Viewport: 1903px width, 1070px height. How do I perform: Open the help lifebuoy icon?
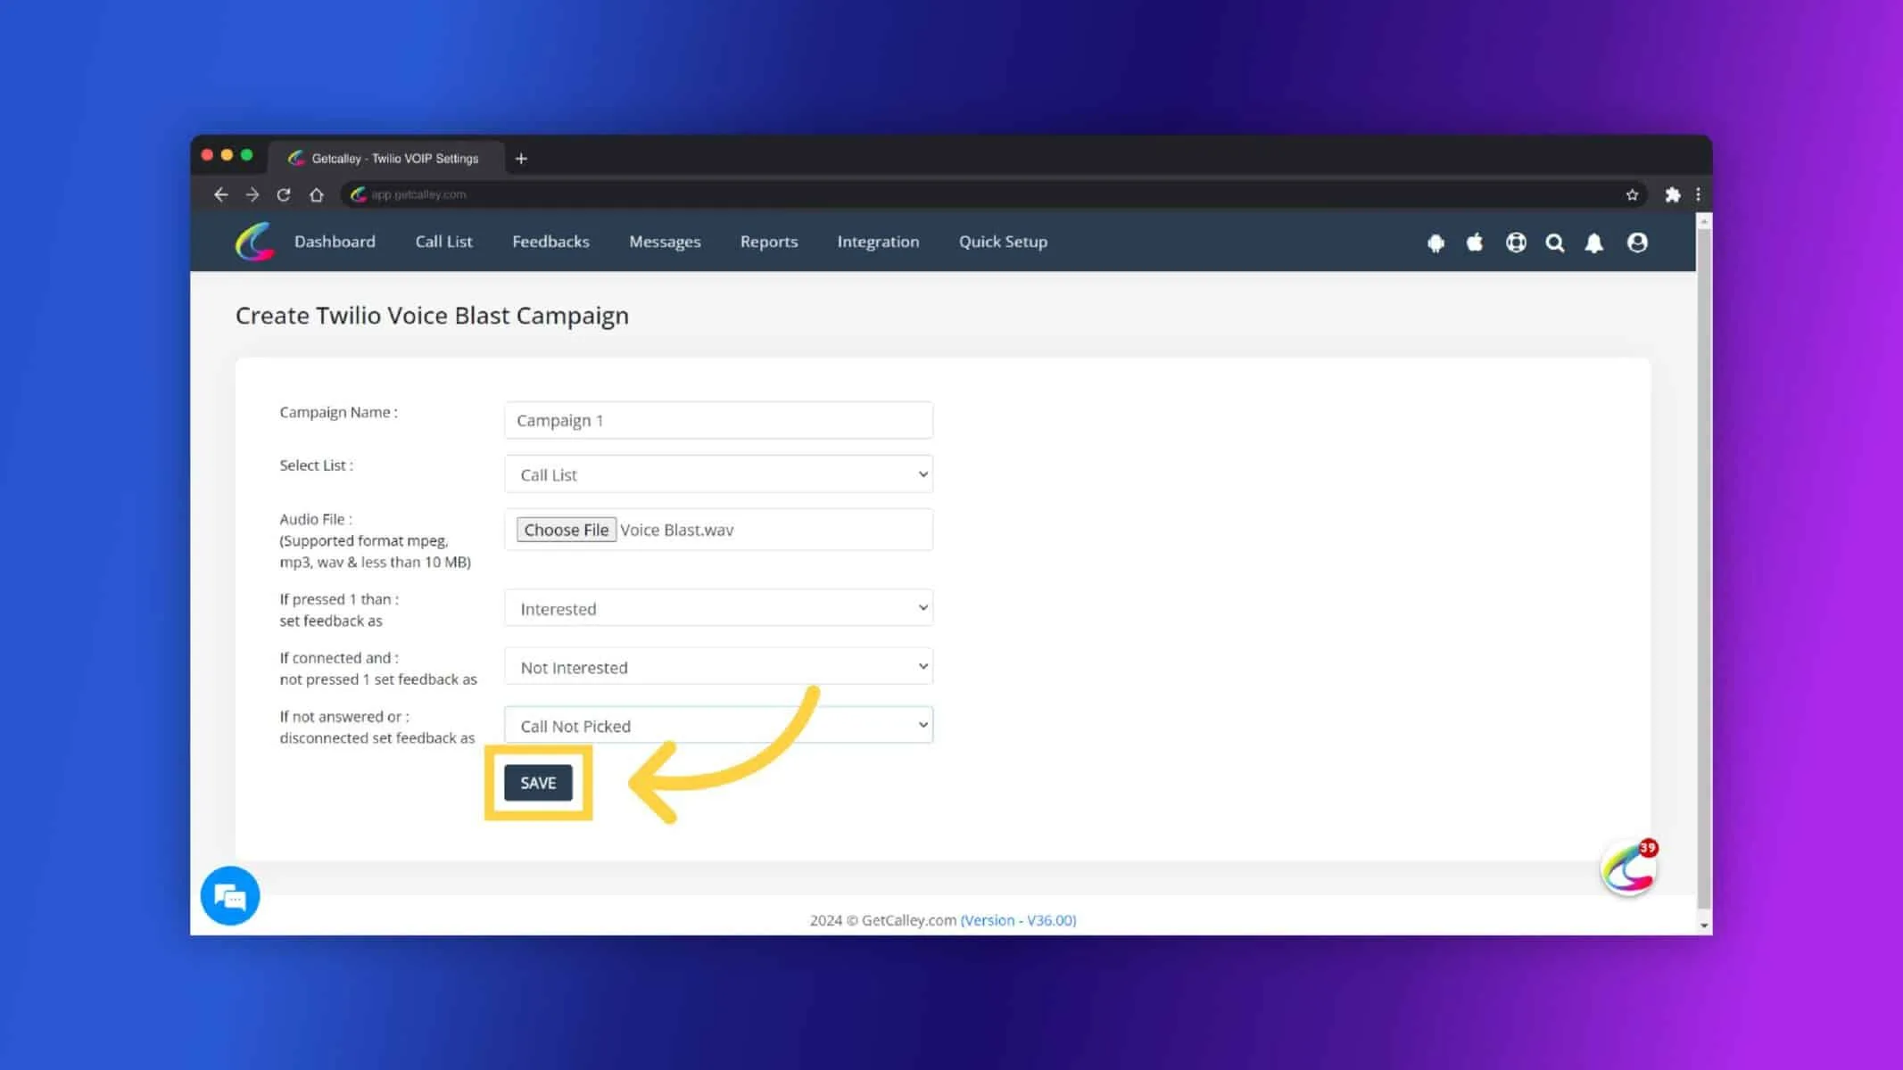[x=1516, y=243]
